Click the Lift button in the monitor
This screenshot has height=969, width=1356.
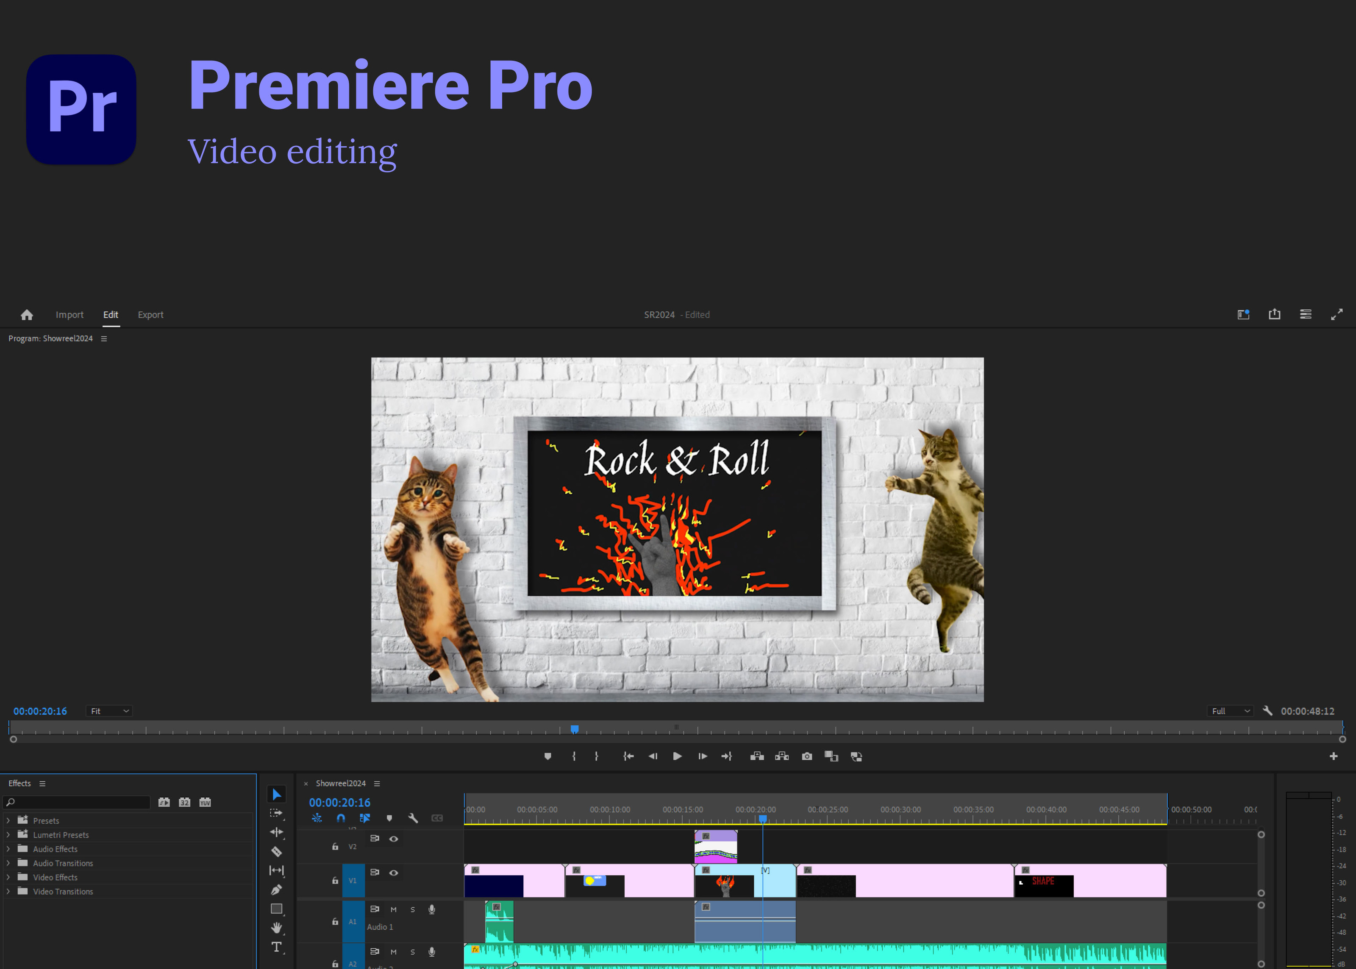(757, 756)
